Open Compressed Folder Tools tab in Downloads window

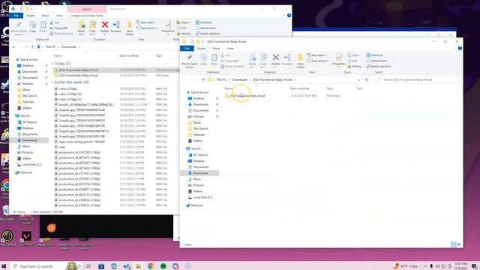[x=87, y=15]
